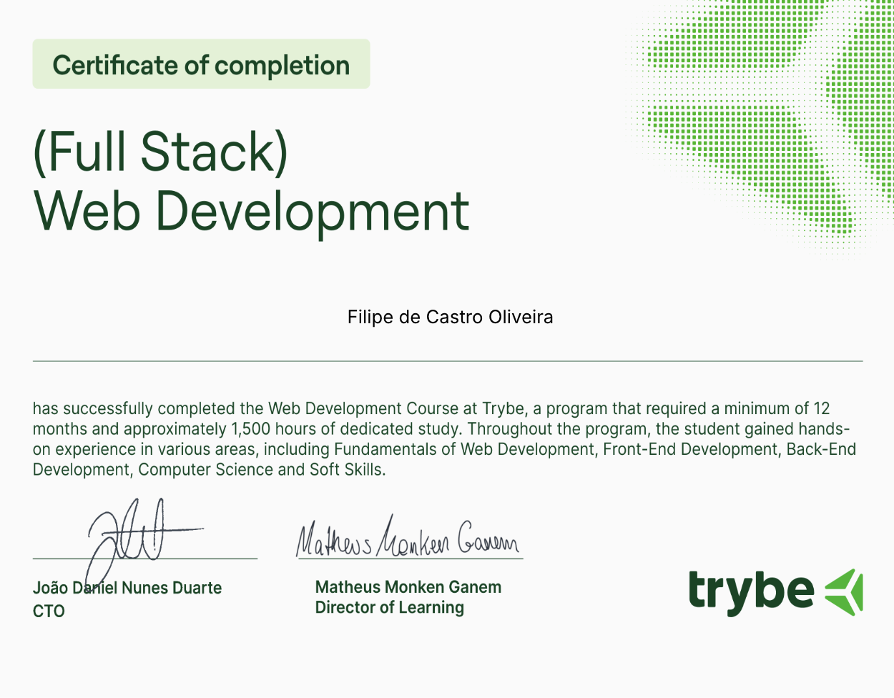894x698 pixels.
Task: Click the Web Development title
Action: [x=252, y=211]
